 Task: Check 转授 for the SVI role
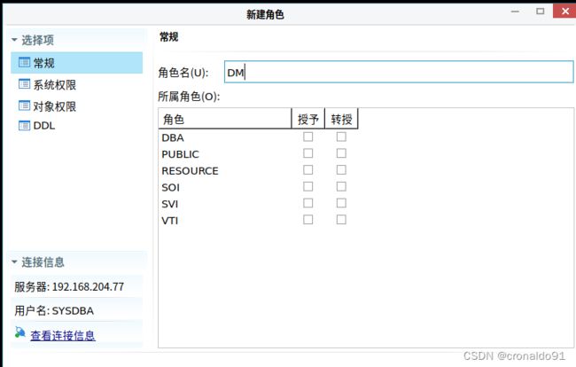point(341,203)
